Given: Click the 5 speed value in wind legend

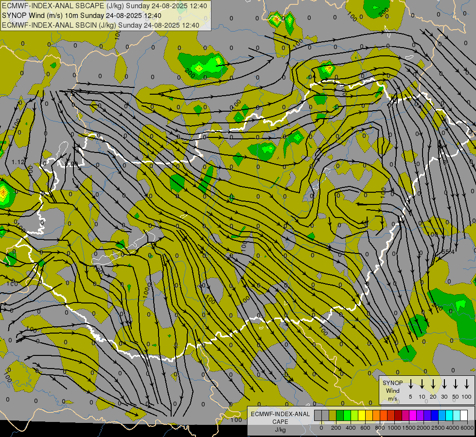Looking at the screenshot, I should [x=410, y=397].
